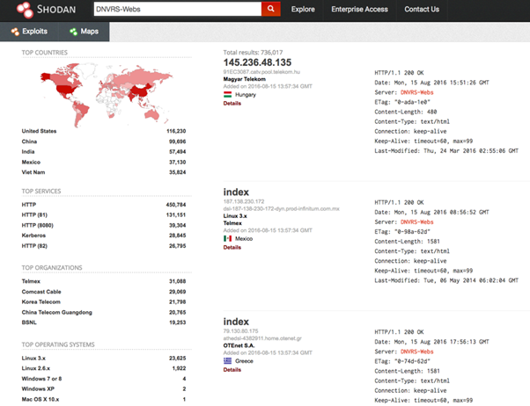Viewport: 530px width, 406px height.
Task: Open Details for the Greece result
Action: click(232, 370)
